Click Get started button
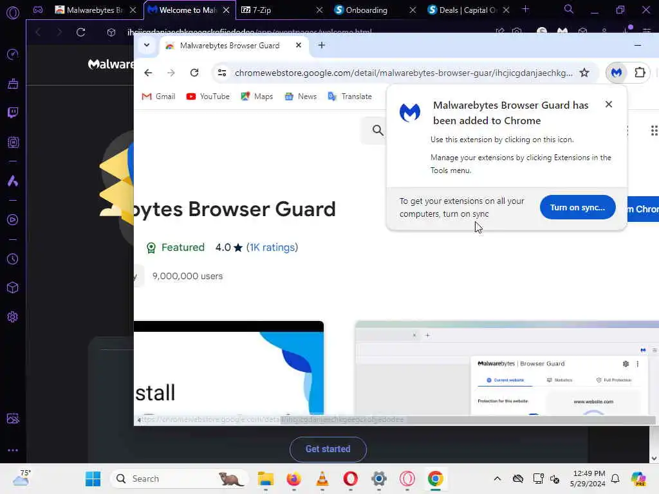The width and height of the screenshot is (659, 494). pyautogui.click(x=328, y=449)
